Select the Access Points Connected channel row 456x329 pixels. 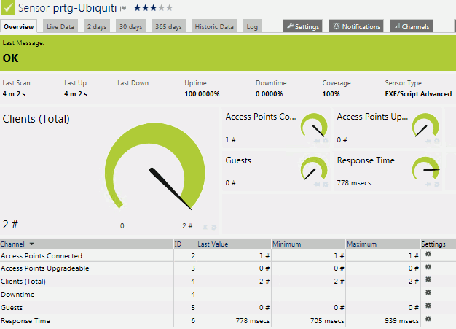coord(228,255)
